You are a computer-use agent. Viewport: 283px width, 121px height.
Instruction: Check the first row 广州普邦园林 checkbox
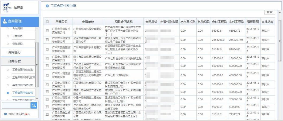47,31
